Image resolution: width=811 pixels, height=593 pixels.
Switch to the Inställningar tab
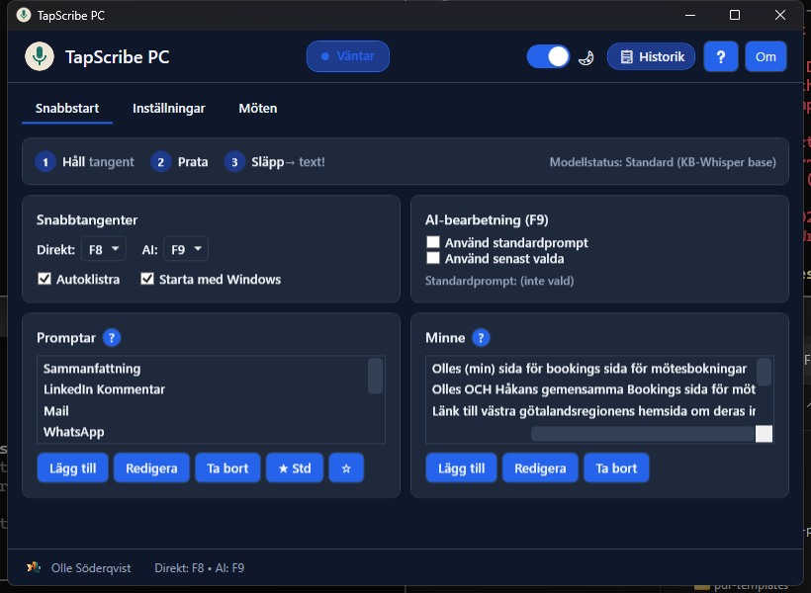tap(168, 108)
